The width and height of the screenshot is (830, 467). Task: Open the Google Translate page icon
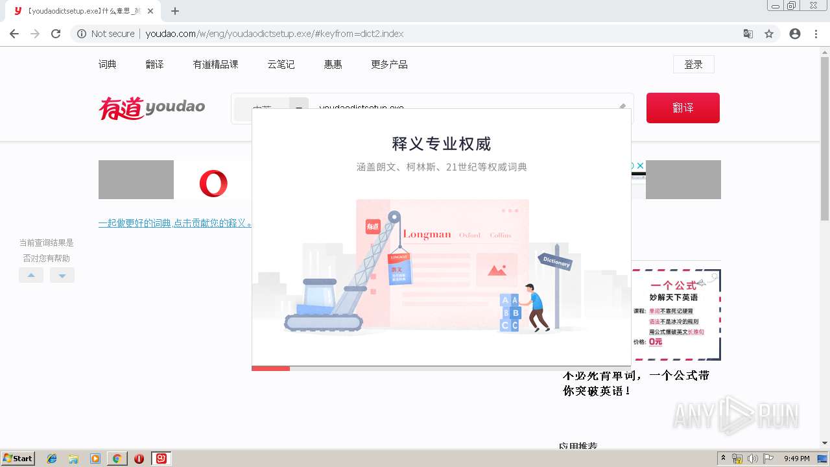pyautogui.click(x=748, y=34)
